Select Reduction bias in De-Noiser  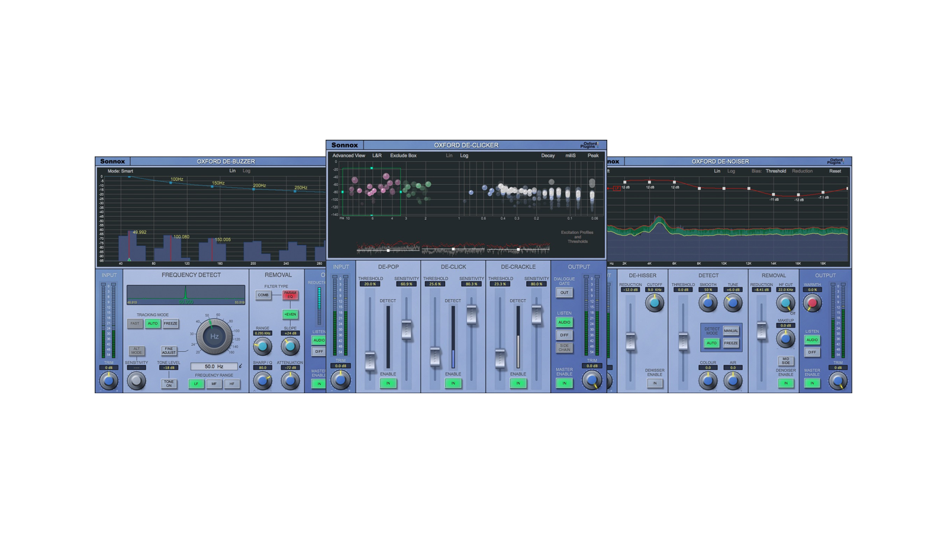coord(802,171)
